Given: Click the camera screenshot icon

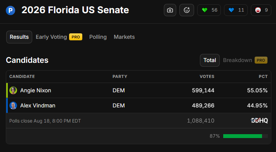Looking at the screenshot, I should (170, 10).
